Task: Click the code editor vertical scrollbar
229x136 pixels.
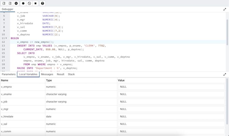Action: [x=227, y=32]
